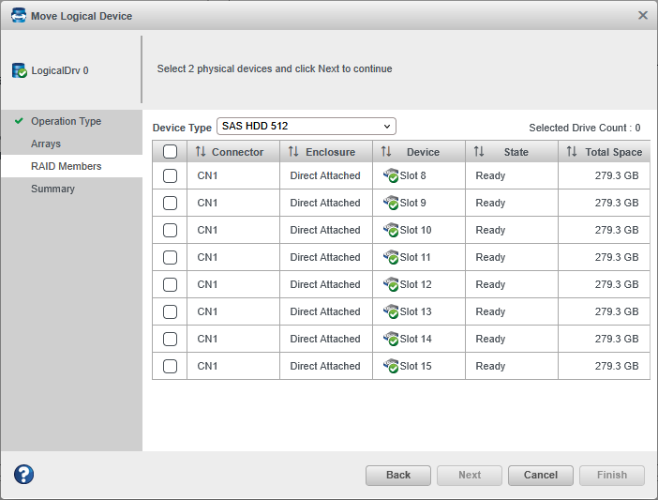658x500 pixels.
Task: Enable the Slot 12 row checkbox
Action: click(170, 284)
